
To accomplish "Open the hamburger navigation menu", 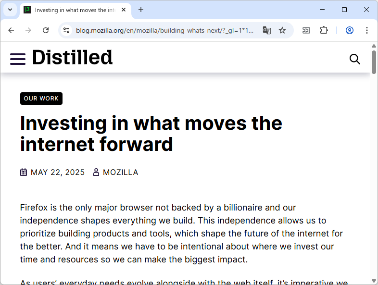I will pos(18,59).
